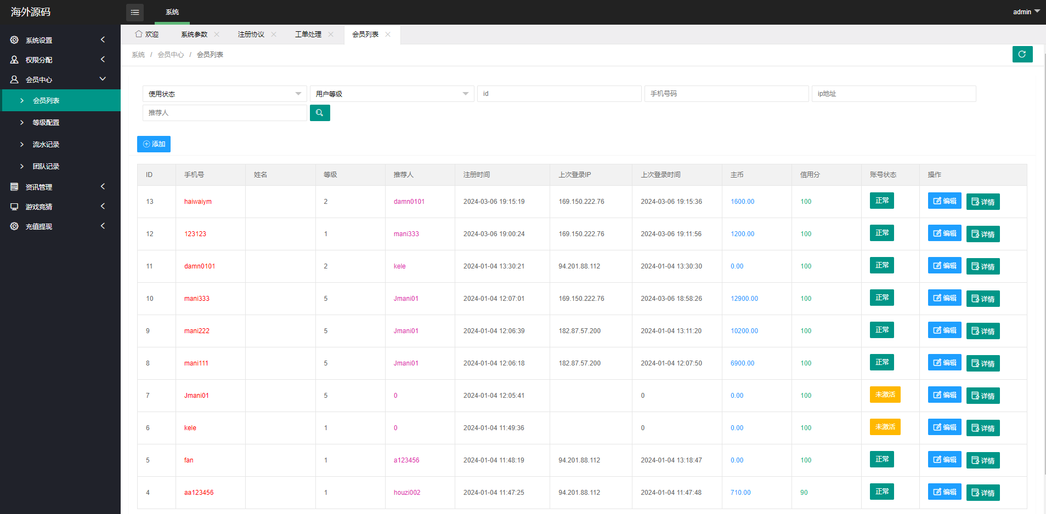Viewport: 1046px width, 514px height.
Task: Click the home icon on 欢迎 tab
Action: tap(139, 34)
